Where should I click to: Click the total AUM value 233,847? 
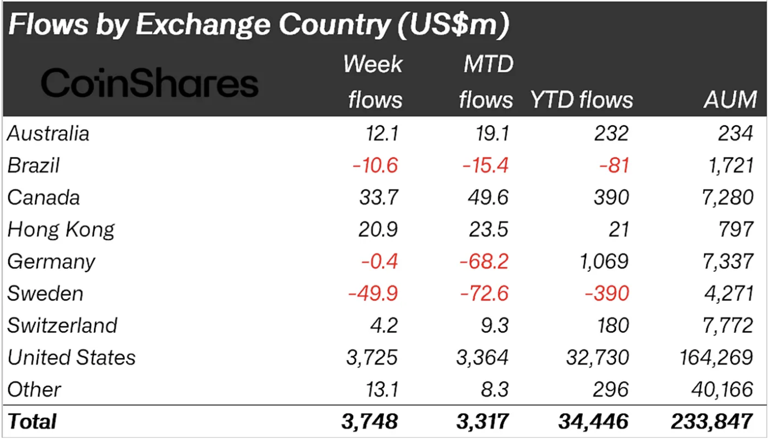[x=713, y=421]
